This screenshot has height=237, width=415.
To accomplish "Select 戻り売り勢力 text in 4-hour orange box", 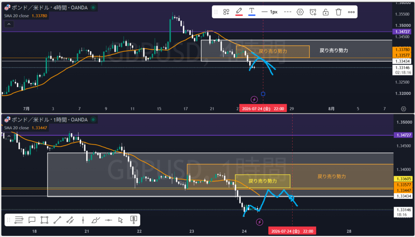I will point(273,51).
